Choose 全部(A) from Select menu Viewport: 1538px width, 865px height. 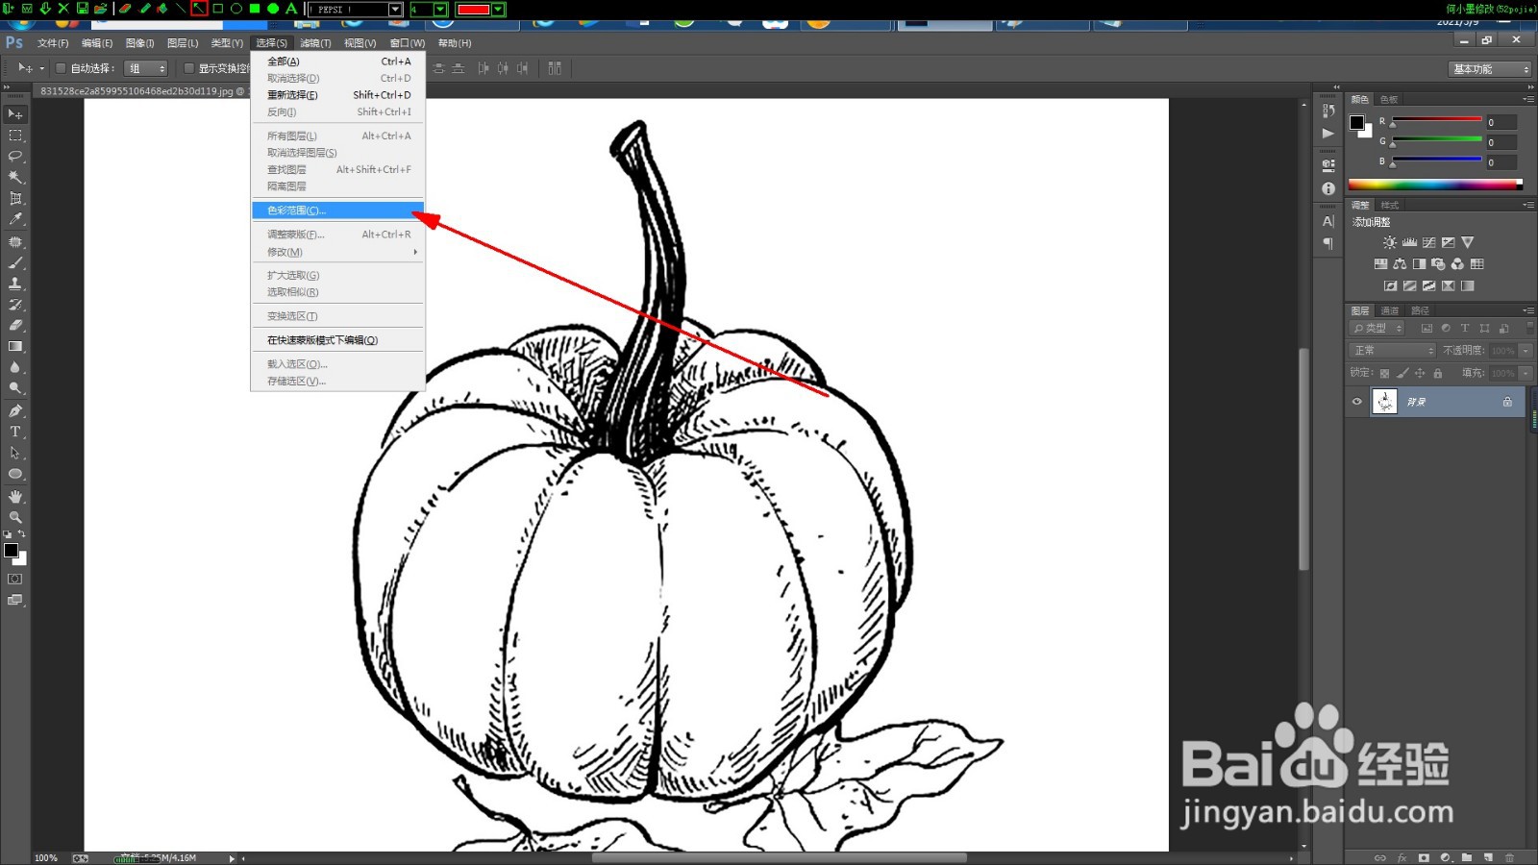point(337,62)
